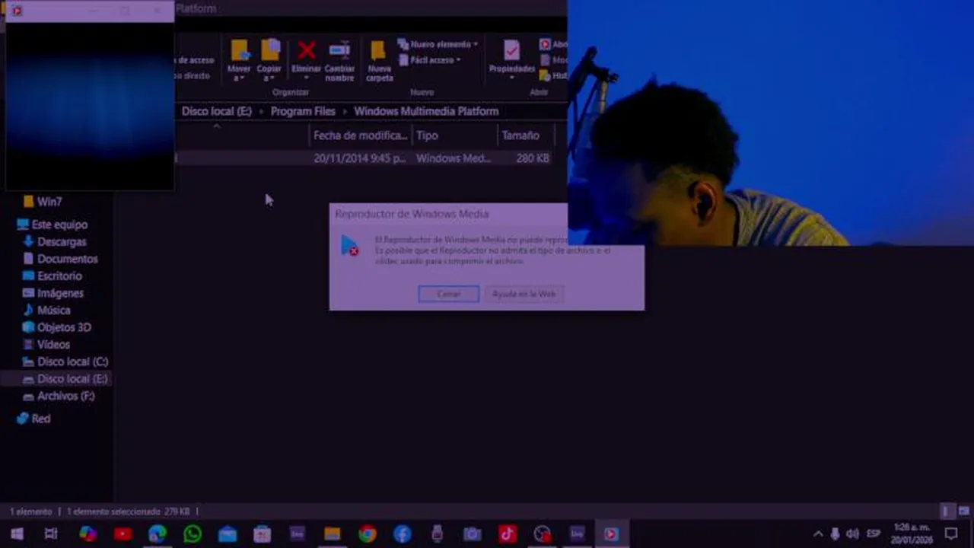Screen dimensions: 974x548
Task: Go to Program Files breadcrumb
Action: pyautogui.click(x=303, y=111)
